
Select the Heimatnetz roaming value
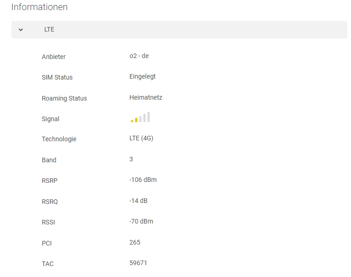click(146, 97)
